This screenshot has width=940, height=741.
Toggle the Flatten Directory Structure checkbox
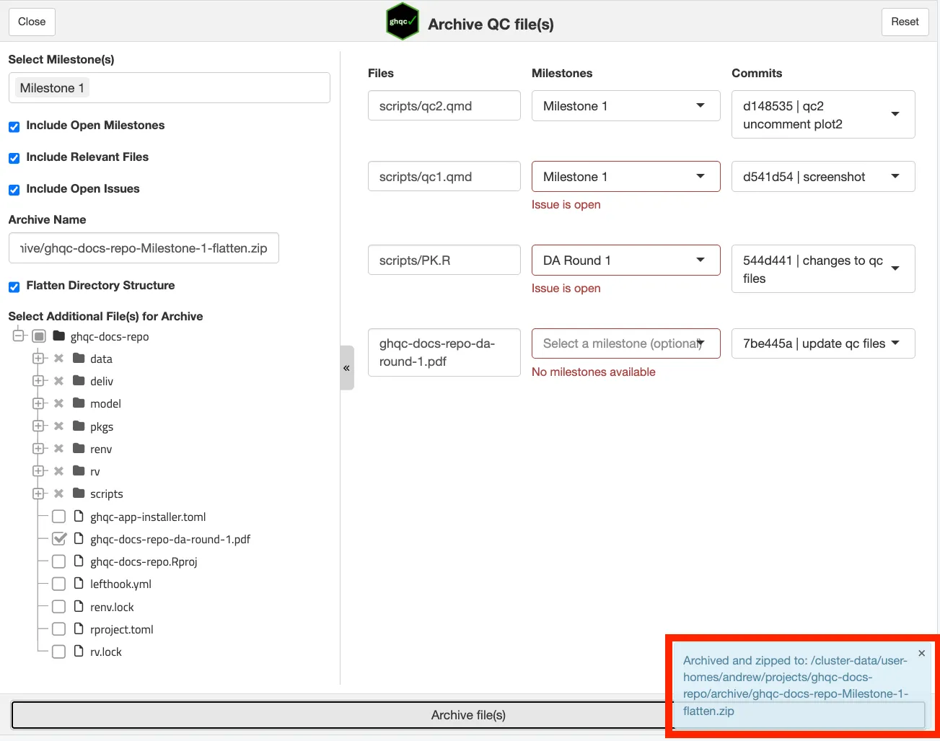tap(14, 286)
